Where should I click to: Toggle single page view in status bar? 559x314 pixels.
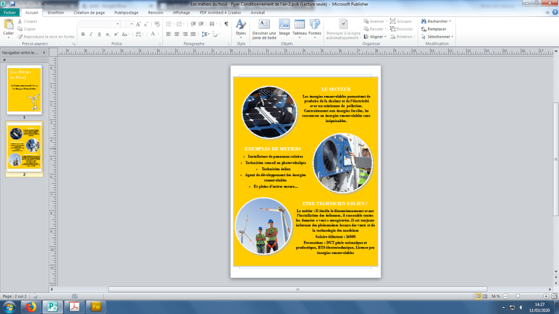coord(478,295)
